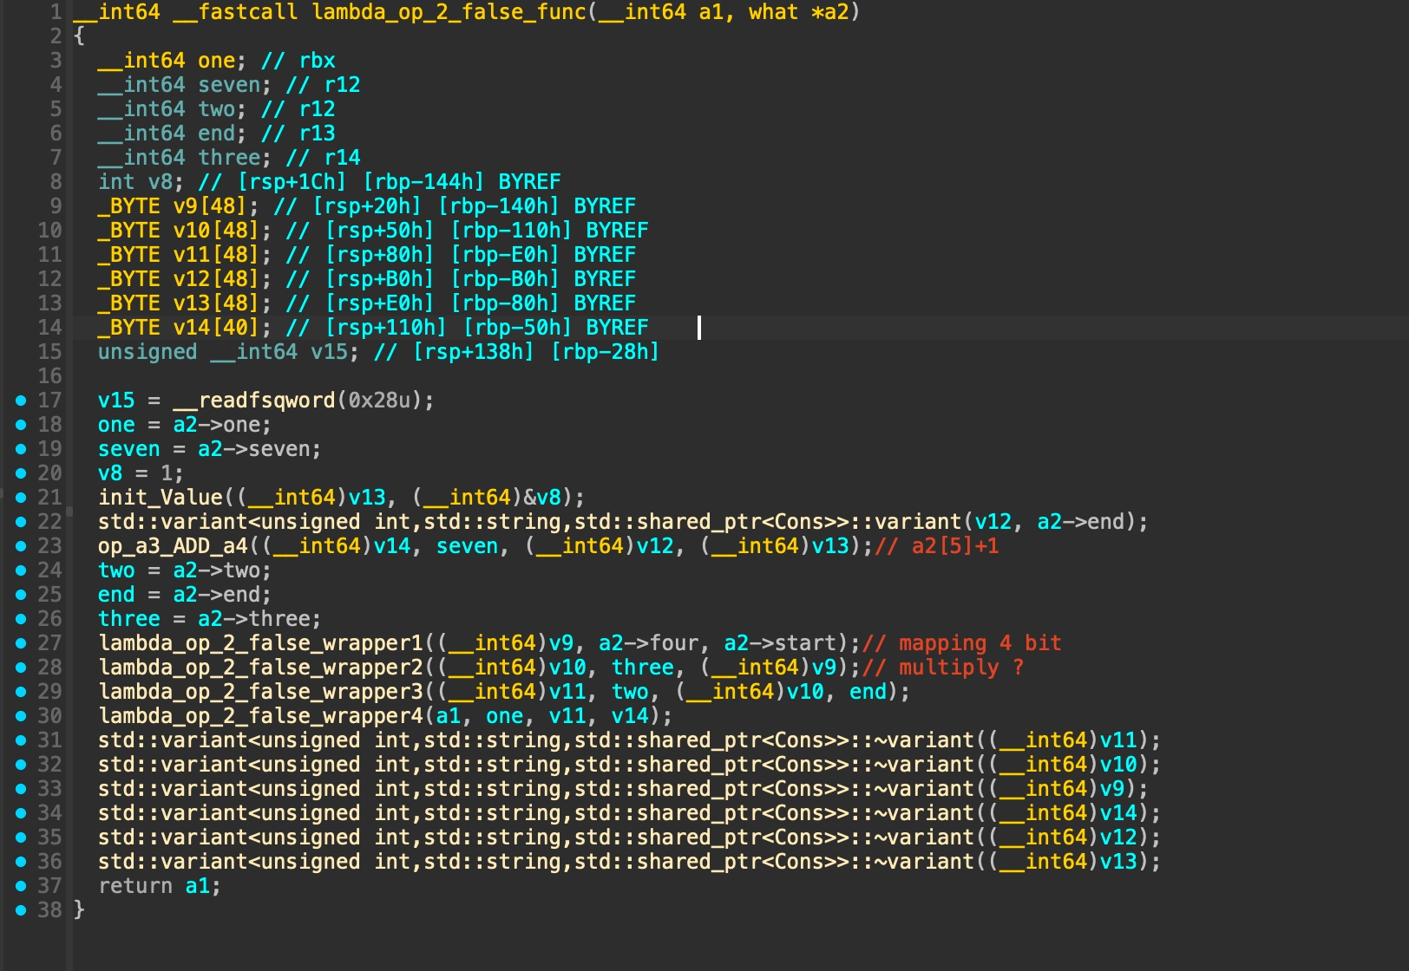Click the gutter dot beside line 21
Image resolution: width=1409 pixels, height=971 pixels.
[21, 498]
